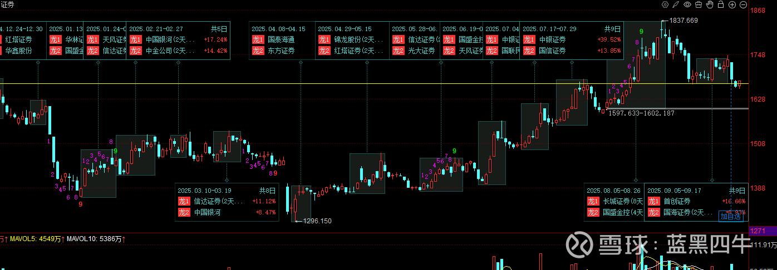Open stock 光大证券

coord(422,51)
